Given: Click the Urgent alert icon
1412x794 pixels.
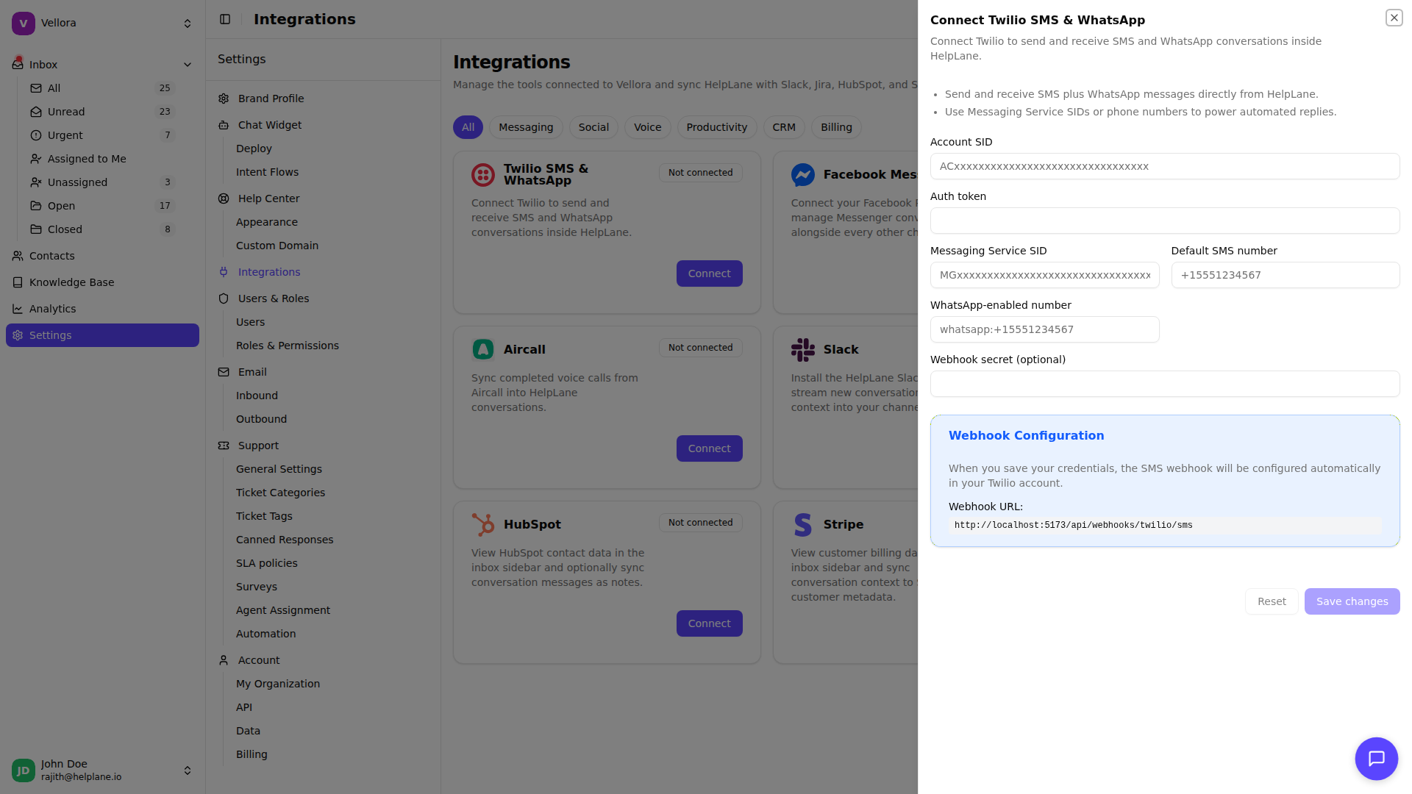Looking at the screenshot, I should (36, 135).
